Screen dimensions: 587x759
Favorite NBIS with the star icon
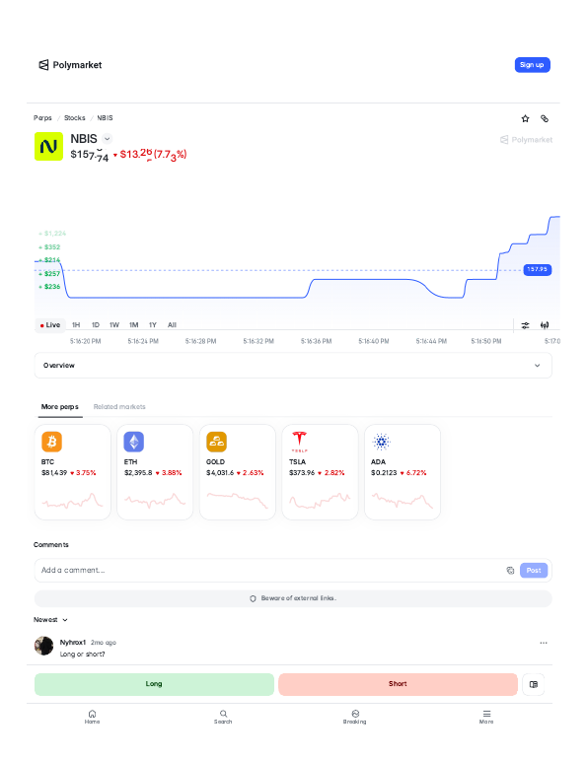(x=525, y=118)
